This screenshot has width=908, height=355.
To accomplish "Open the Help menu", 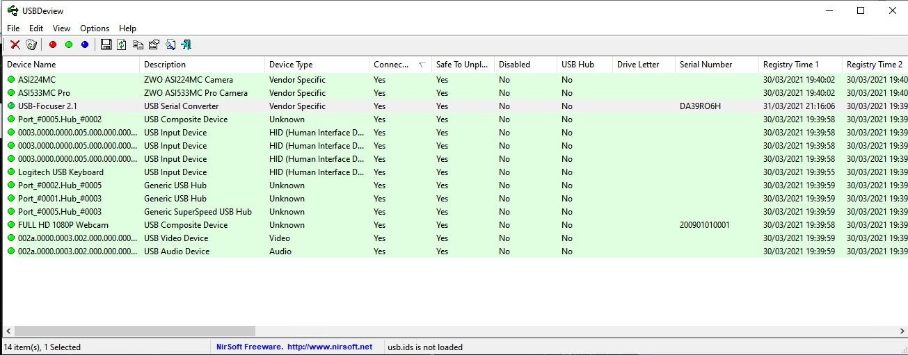I will pyautogui.click(x=127, y=28).
